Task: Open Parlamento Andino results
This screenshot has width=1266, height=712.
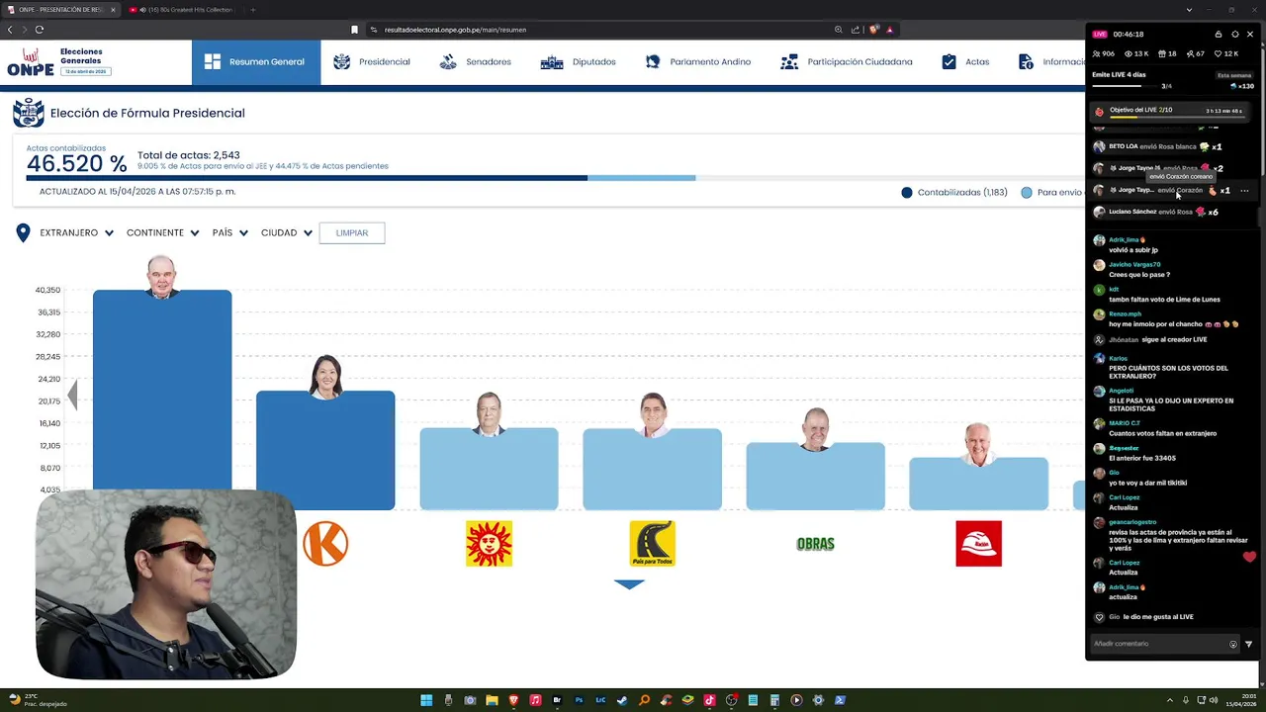Action: 698,62
